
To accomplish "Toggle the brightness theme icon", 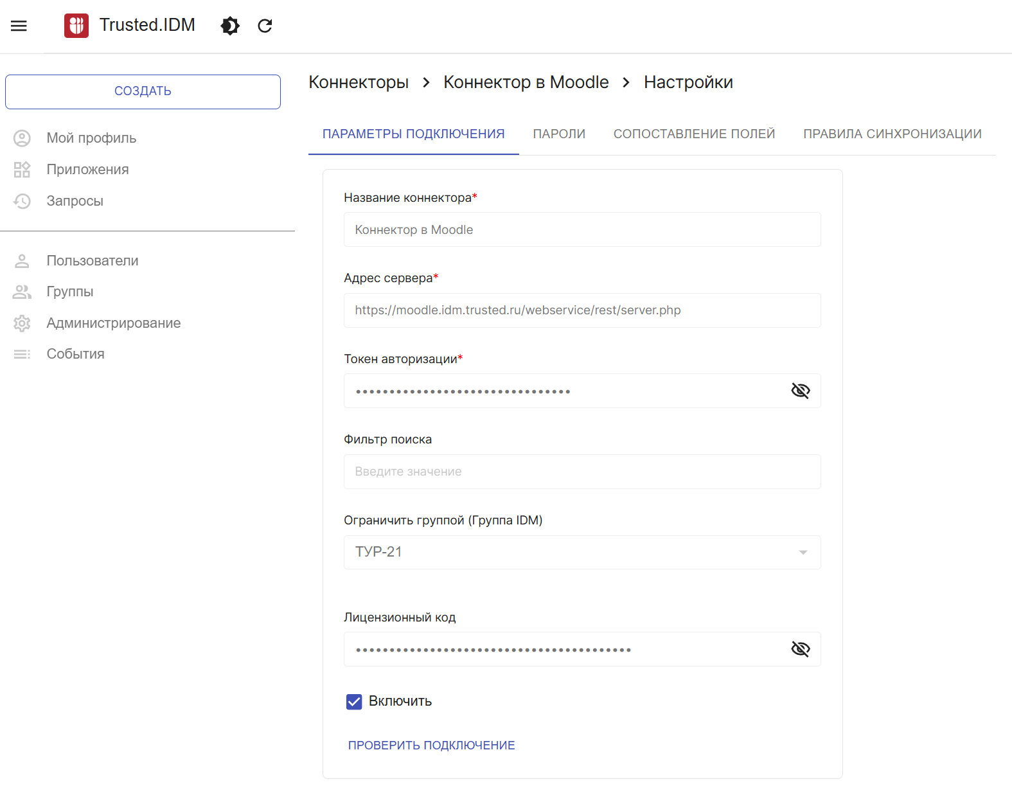I will tap(230, 26).
